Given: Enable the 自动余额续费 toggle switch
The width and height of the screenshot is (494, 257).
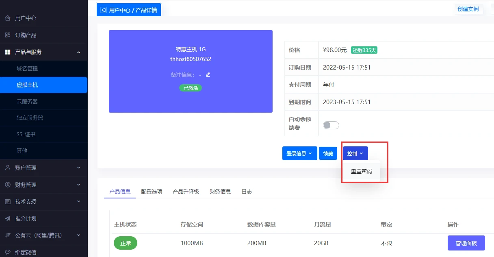Looking at the screenshot, I should (x=331, y=125).
